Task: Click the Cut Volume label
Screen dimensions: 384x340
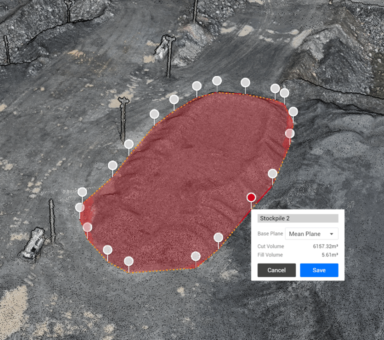Action: point(270,246)
